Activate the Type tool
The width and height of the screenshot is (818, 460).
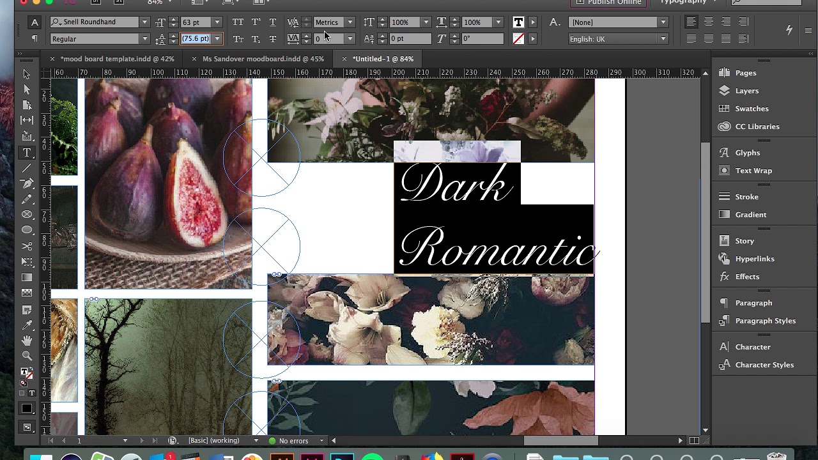point(27,153)
